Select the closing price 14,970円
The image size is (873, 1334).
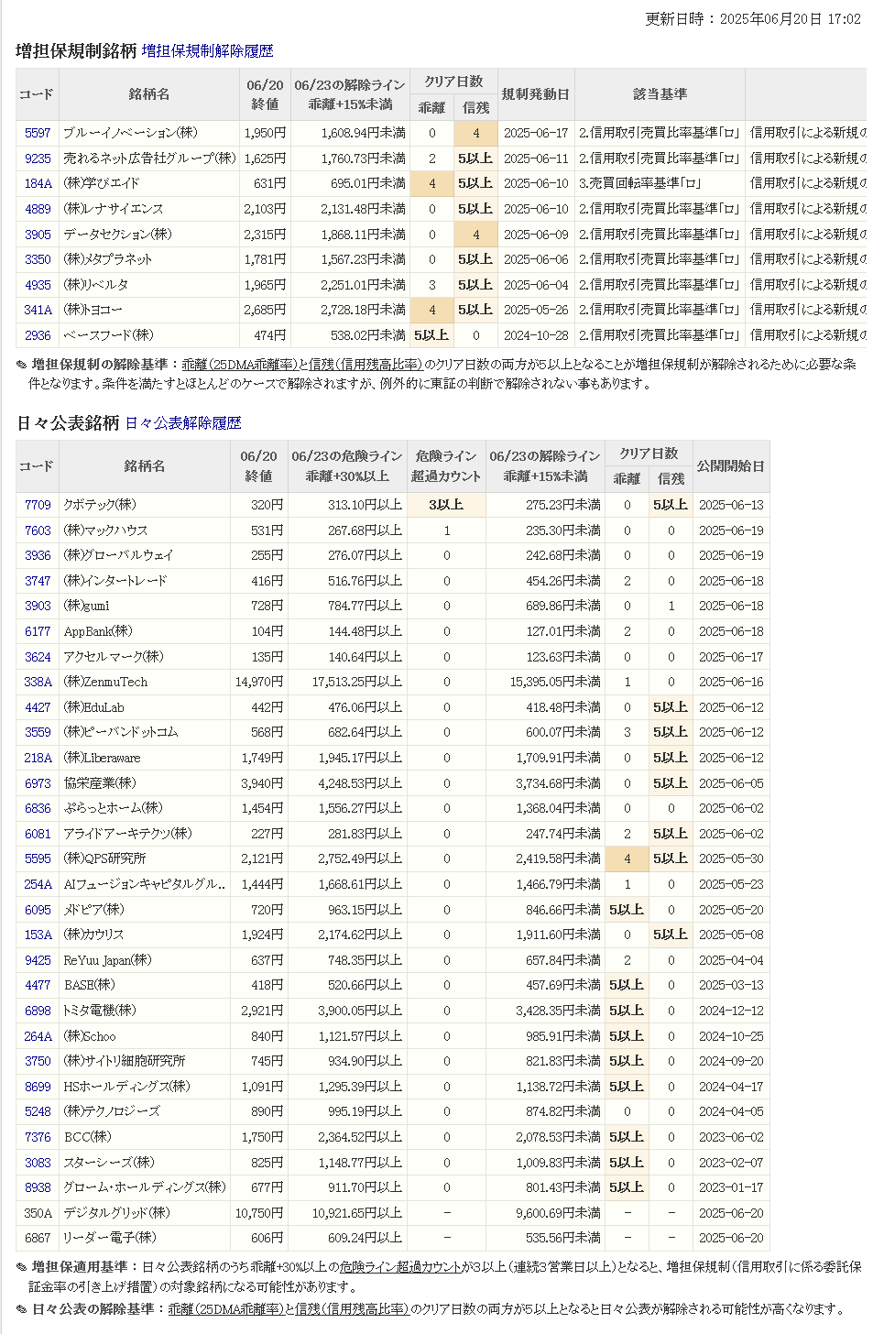pos(259,682)
